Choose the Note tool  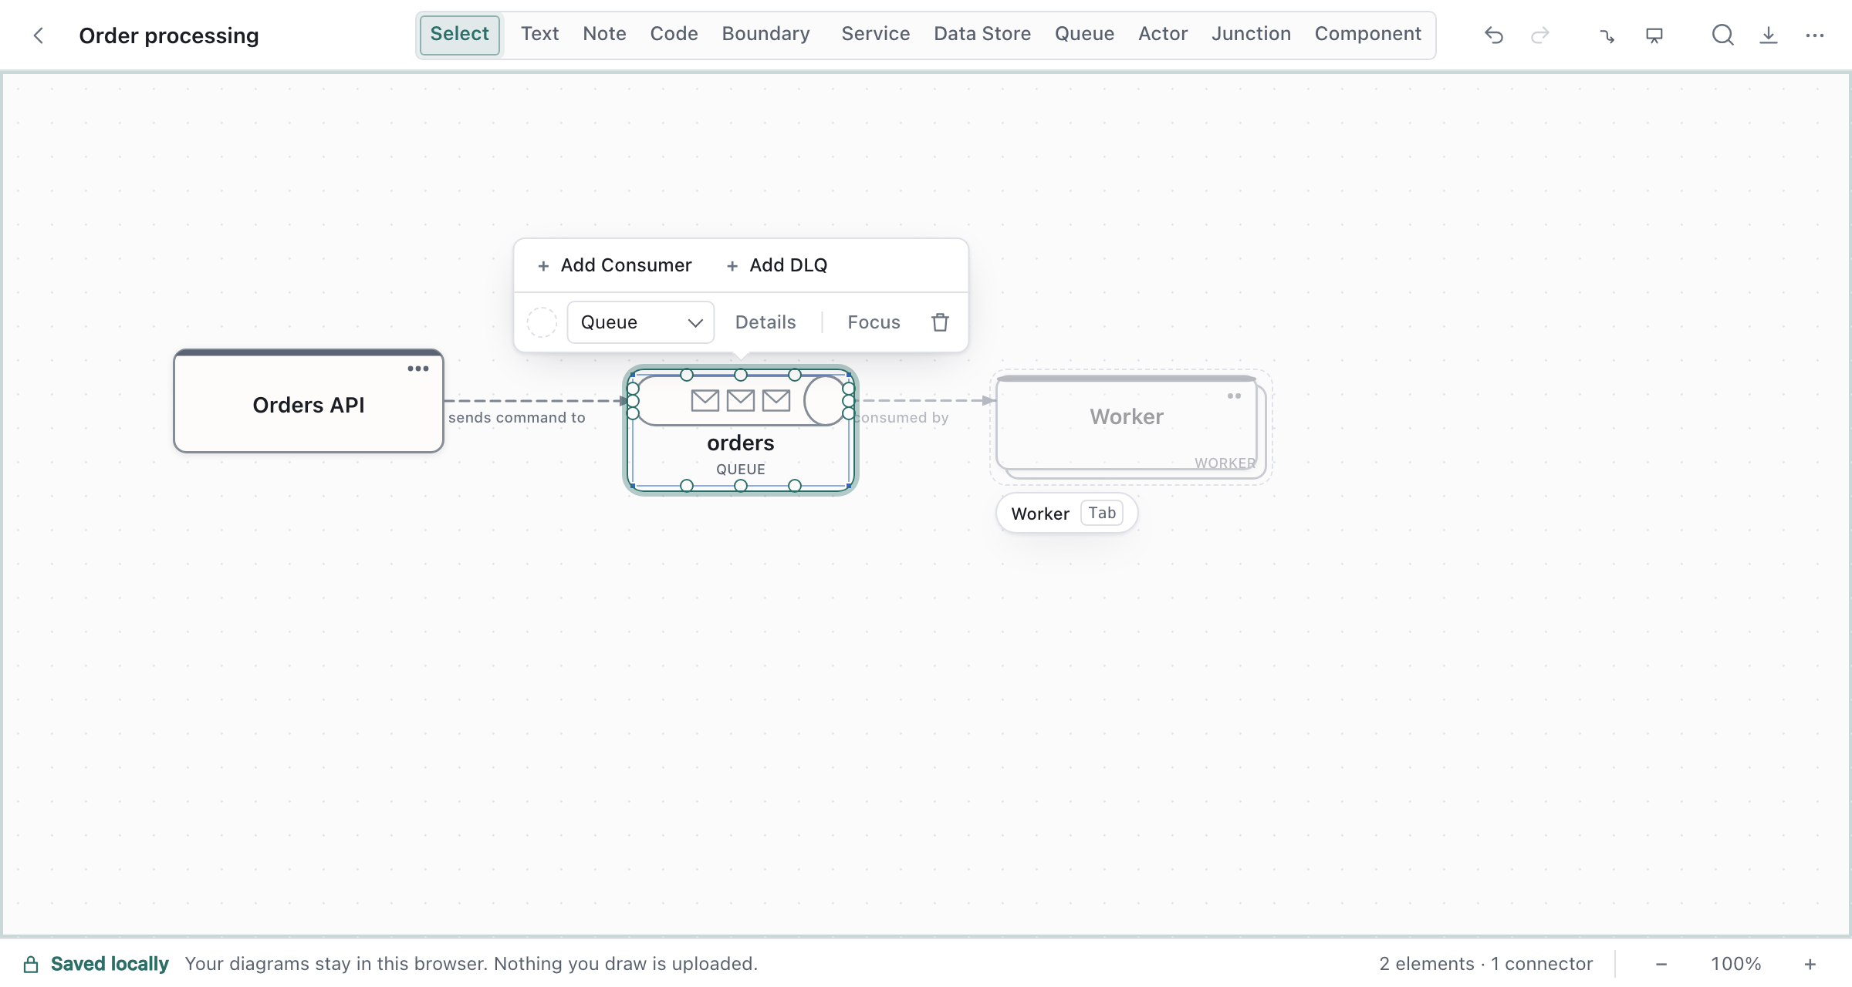(x=604, y=34)
